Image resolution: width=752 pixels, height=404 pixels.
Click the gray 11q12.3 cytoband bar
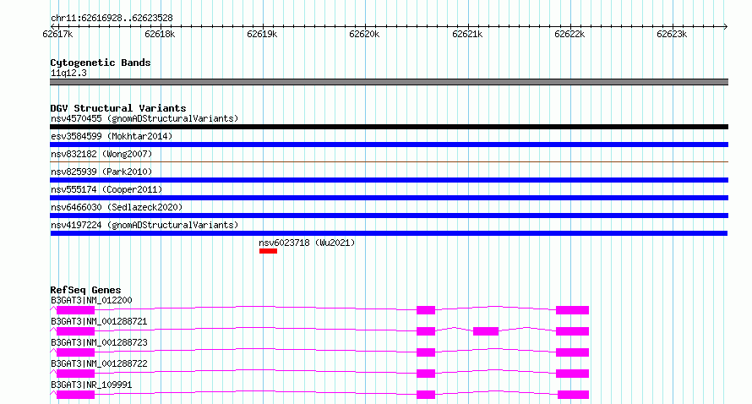coord(389,82)
